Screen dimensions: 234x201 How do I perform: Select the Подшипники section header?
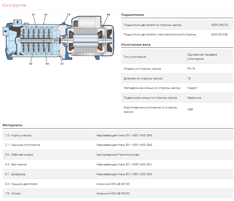click(133, 15)
